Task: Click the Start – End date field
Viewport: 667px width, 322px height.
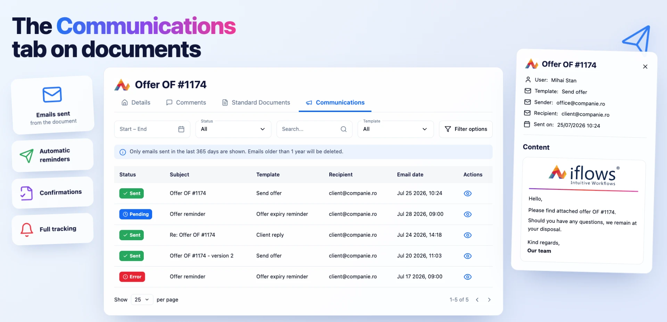Action: click(152, 129)
